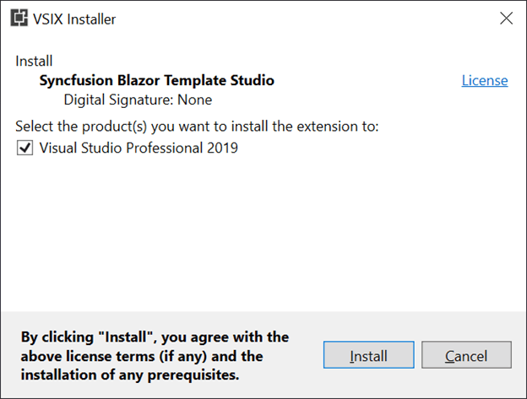Click the word "None" in Digital Signature
Screen dimensions: 527x399
point(194,100)
